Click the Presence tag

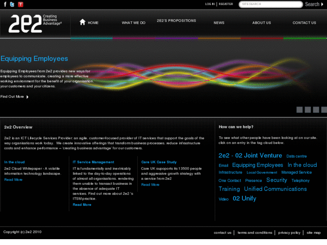254,181
